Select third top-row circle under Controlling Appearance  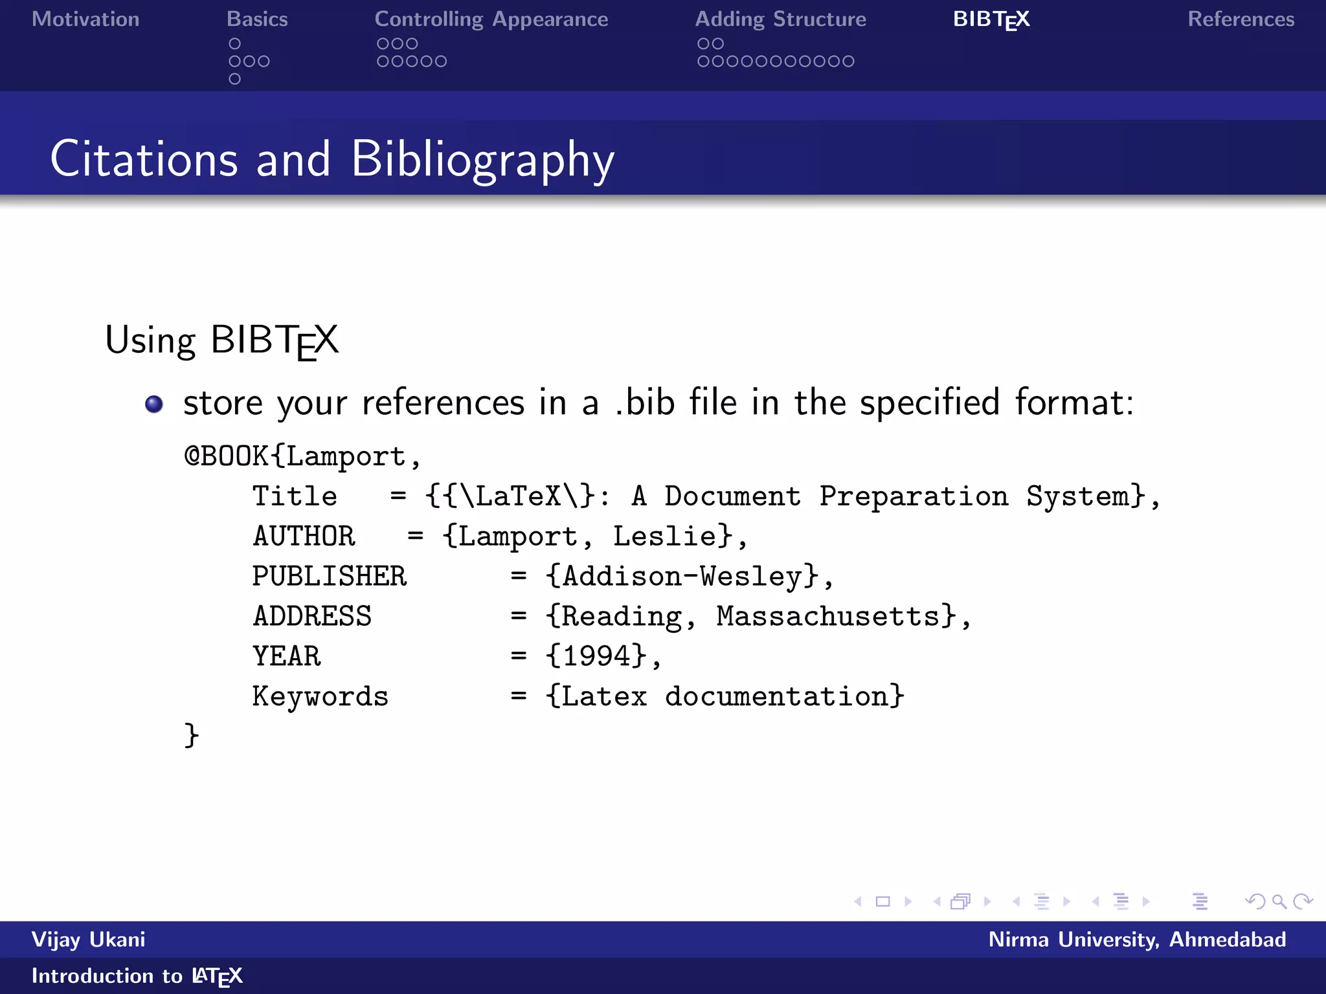412,43
